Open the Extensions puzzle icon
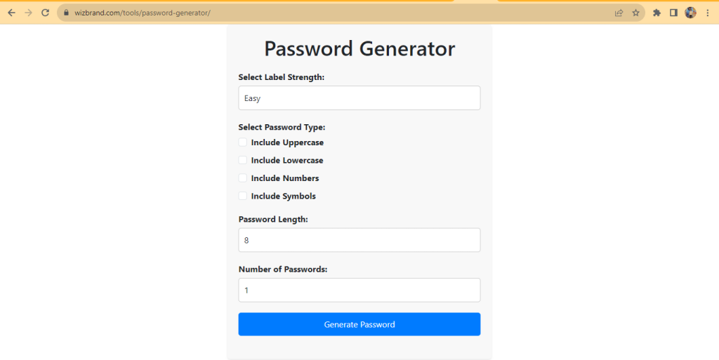The width and height of the screenshot is (719, 360). (657, 13)
